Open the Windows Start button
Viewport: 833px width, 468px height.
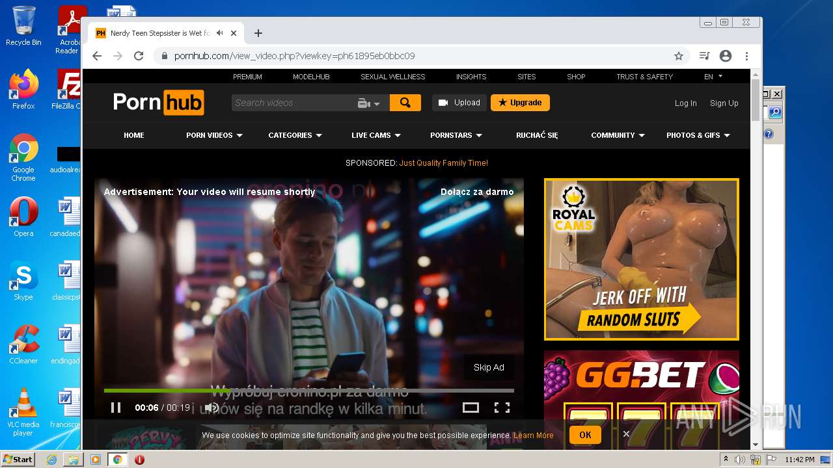18,459
